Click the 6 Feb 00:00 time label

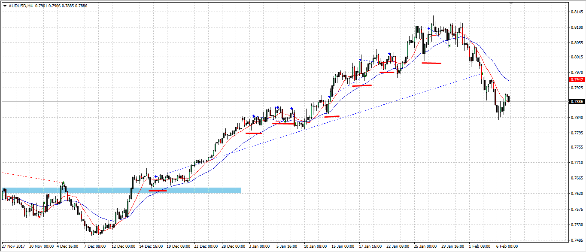[507, 246]
